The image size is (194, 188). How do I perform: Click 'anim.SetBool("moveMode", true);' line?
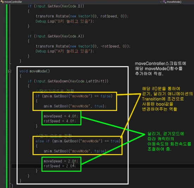75,106
